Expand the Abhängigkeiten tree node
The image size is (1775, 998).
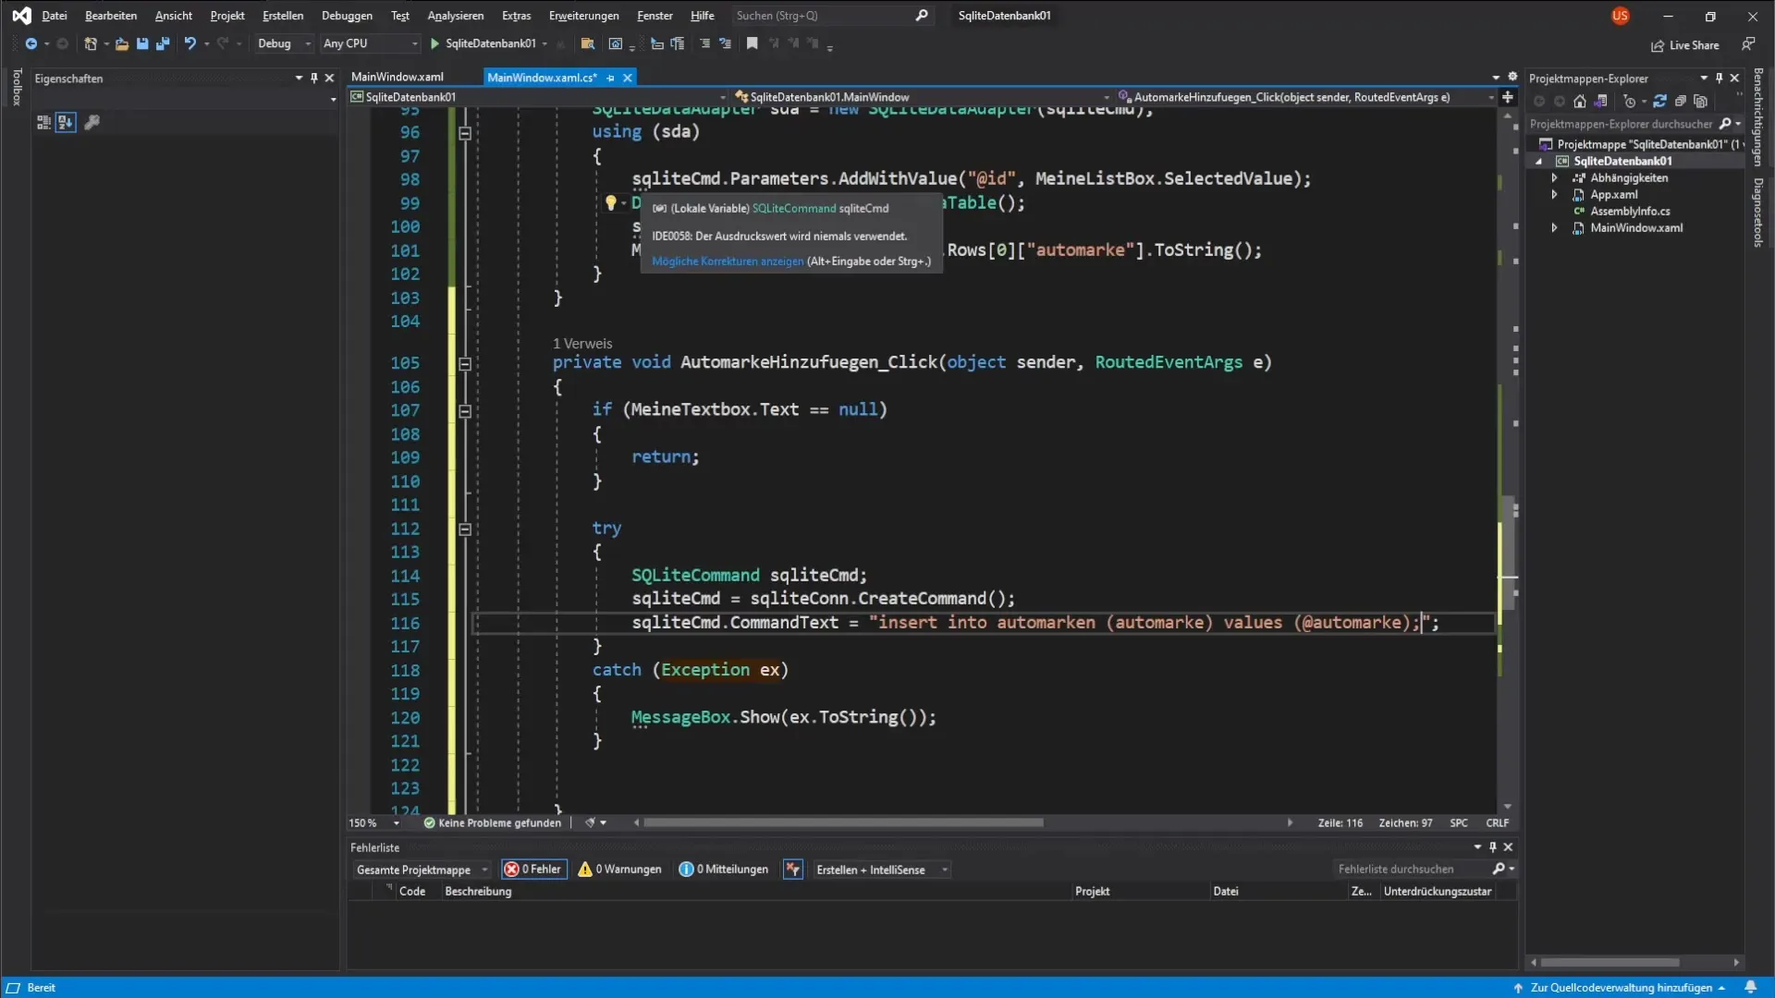1554,177
